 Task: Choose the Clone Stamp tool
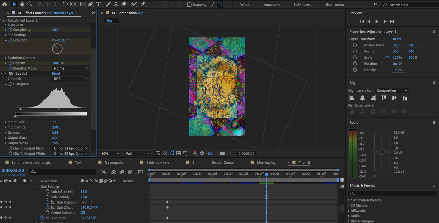pyautogui.click(x=116, y=4)
